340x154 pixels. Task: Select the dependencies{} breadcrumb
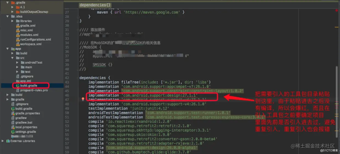[x=95, y=5]
